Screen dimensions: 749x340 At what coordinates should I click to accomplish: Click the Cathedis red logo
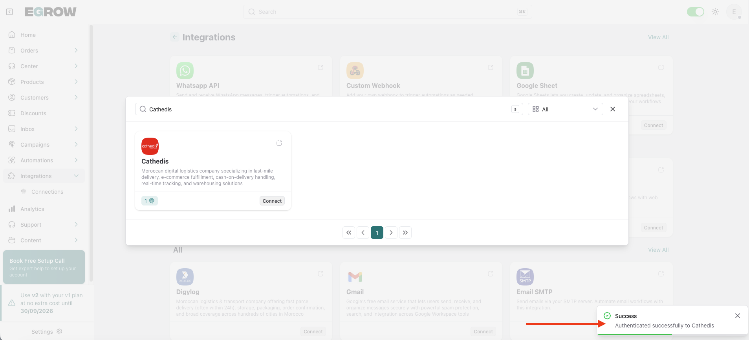click(x=150, y=146)
